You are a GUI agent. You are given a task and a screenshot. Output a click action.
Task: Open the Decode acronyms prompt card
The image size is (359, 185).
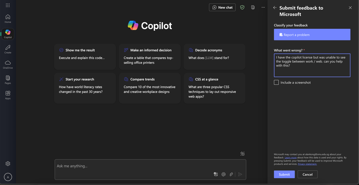pos(214,57)
